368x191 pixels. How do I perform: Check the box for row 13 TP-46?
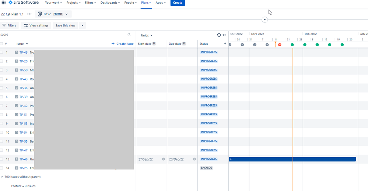click(x=1, y=159)
